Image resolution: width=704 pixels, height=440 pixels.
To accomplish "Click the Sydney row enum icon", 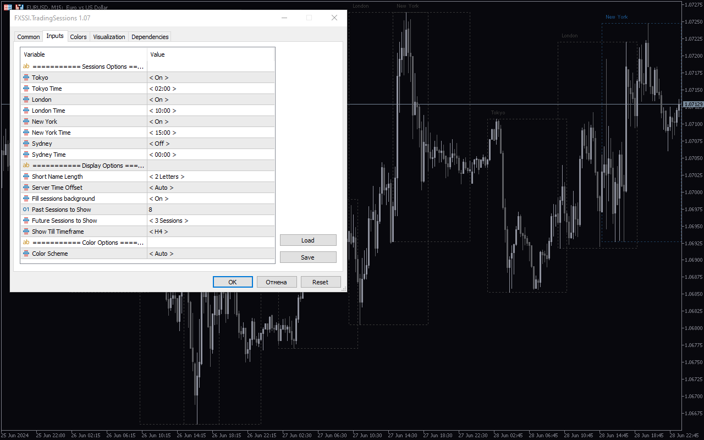I will pyautogui.click(x=26, y=144).
